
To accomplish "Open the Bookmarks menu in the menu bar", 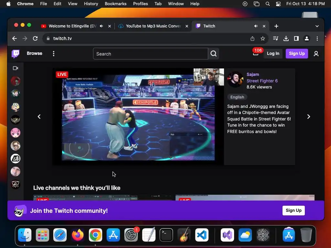I will pos(115,4).
